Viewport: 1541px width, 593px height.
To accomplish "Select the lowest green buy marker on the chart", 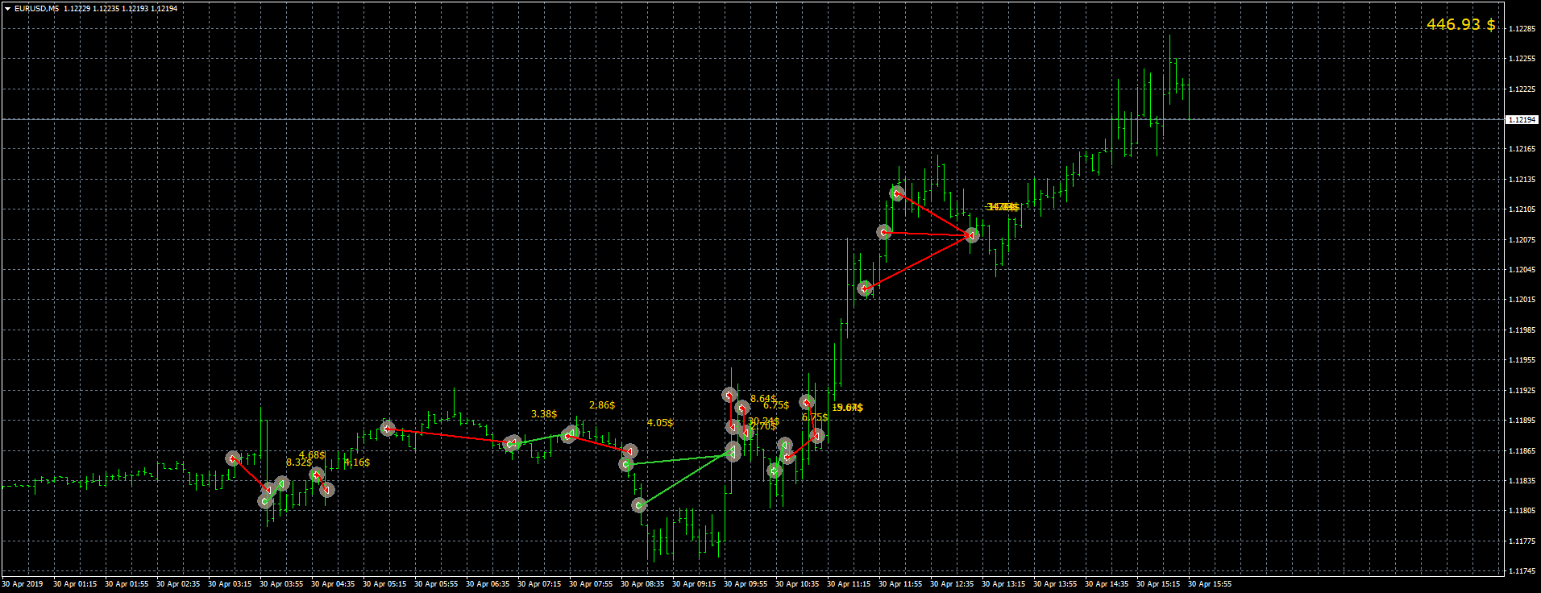I will click(x=639, y=505).
